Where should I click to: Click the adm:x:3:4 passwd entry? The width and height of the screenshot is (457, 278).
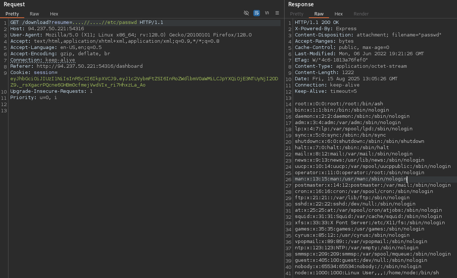[348, 123]
